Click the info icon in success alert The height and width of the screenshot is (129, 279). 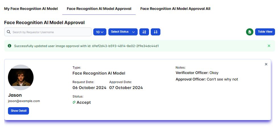9,46
